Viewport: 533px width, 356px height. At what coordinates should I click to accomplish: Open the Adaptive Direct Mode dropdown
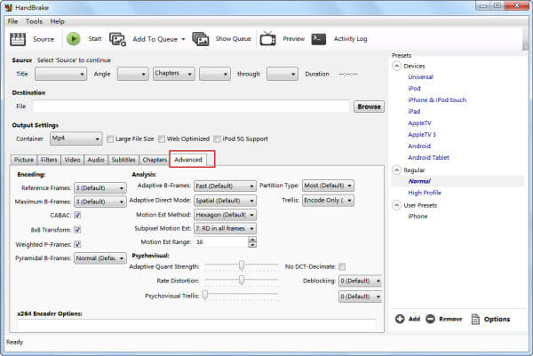point(225,201)
